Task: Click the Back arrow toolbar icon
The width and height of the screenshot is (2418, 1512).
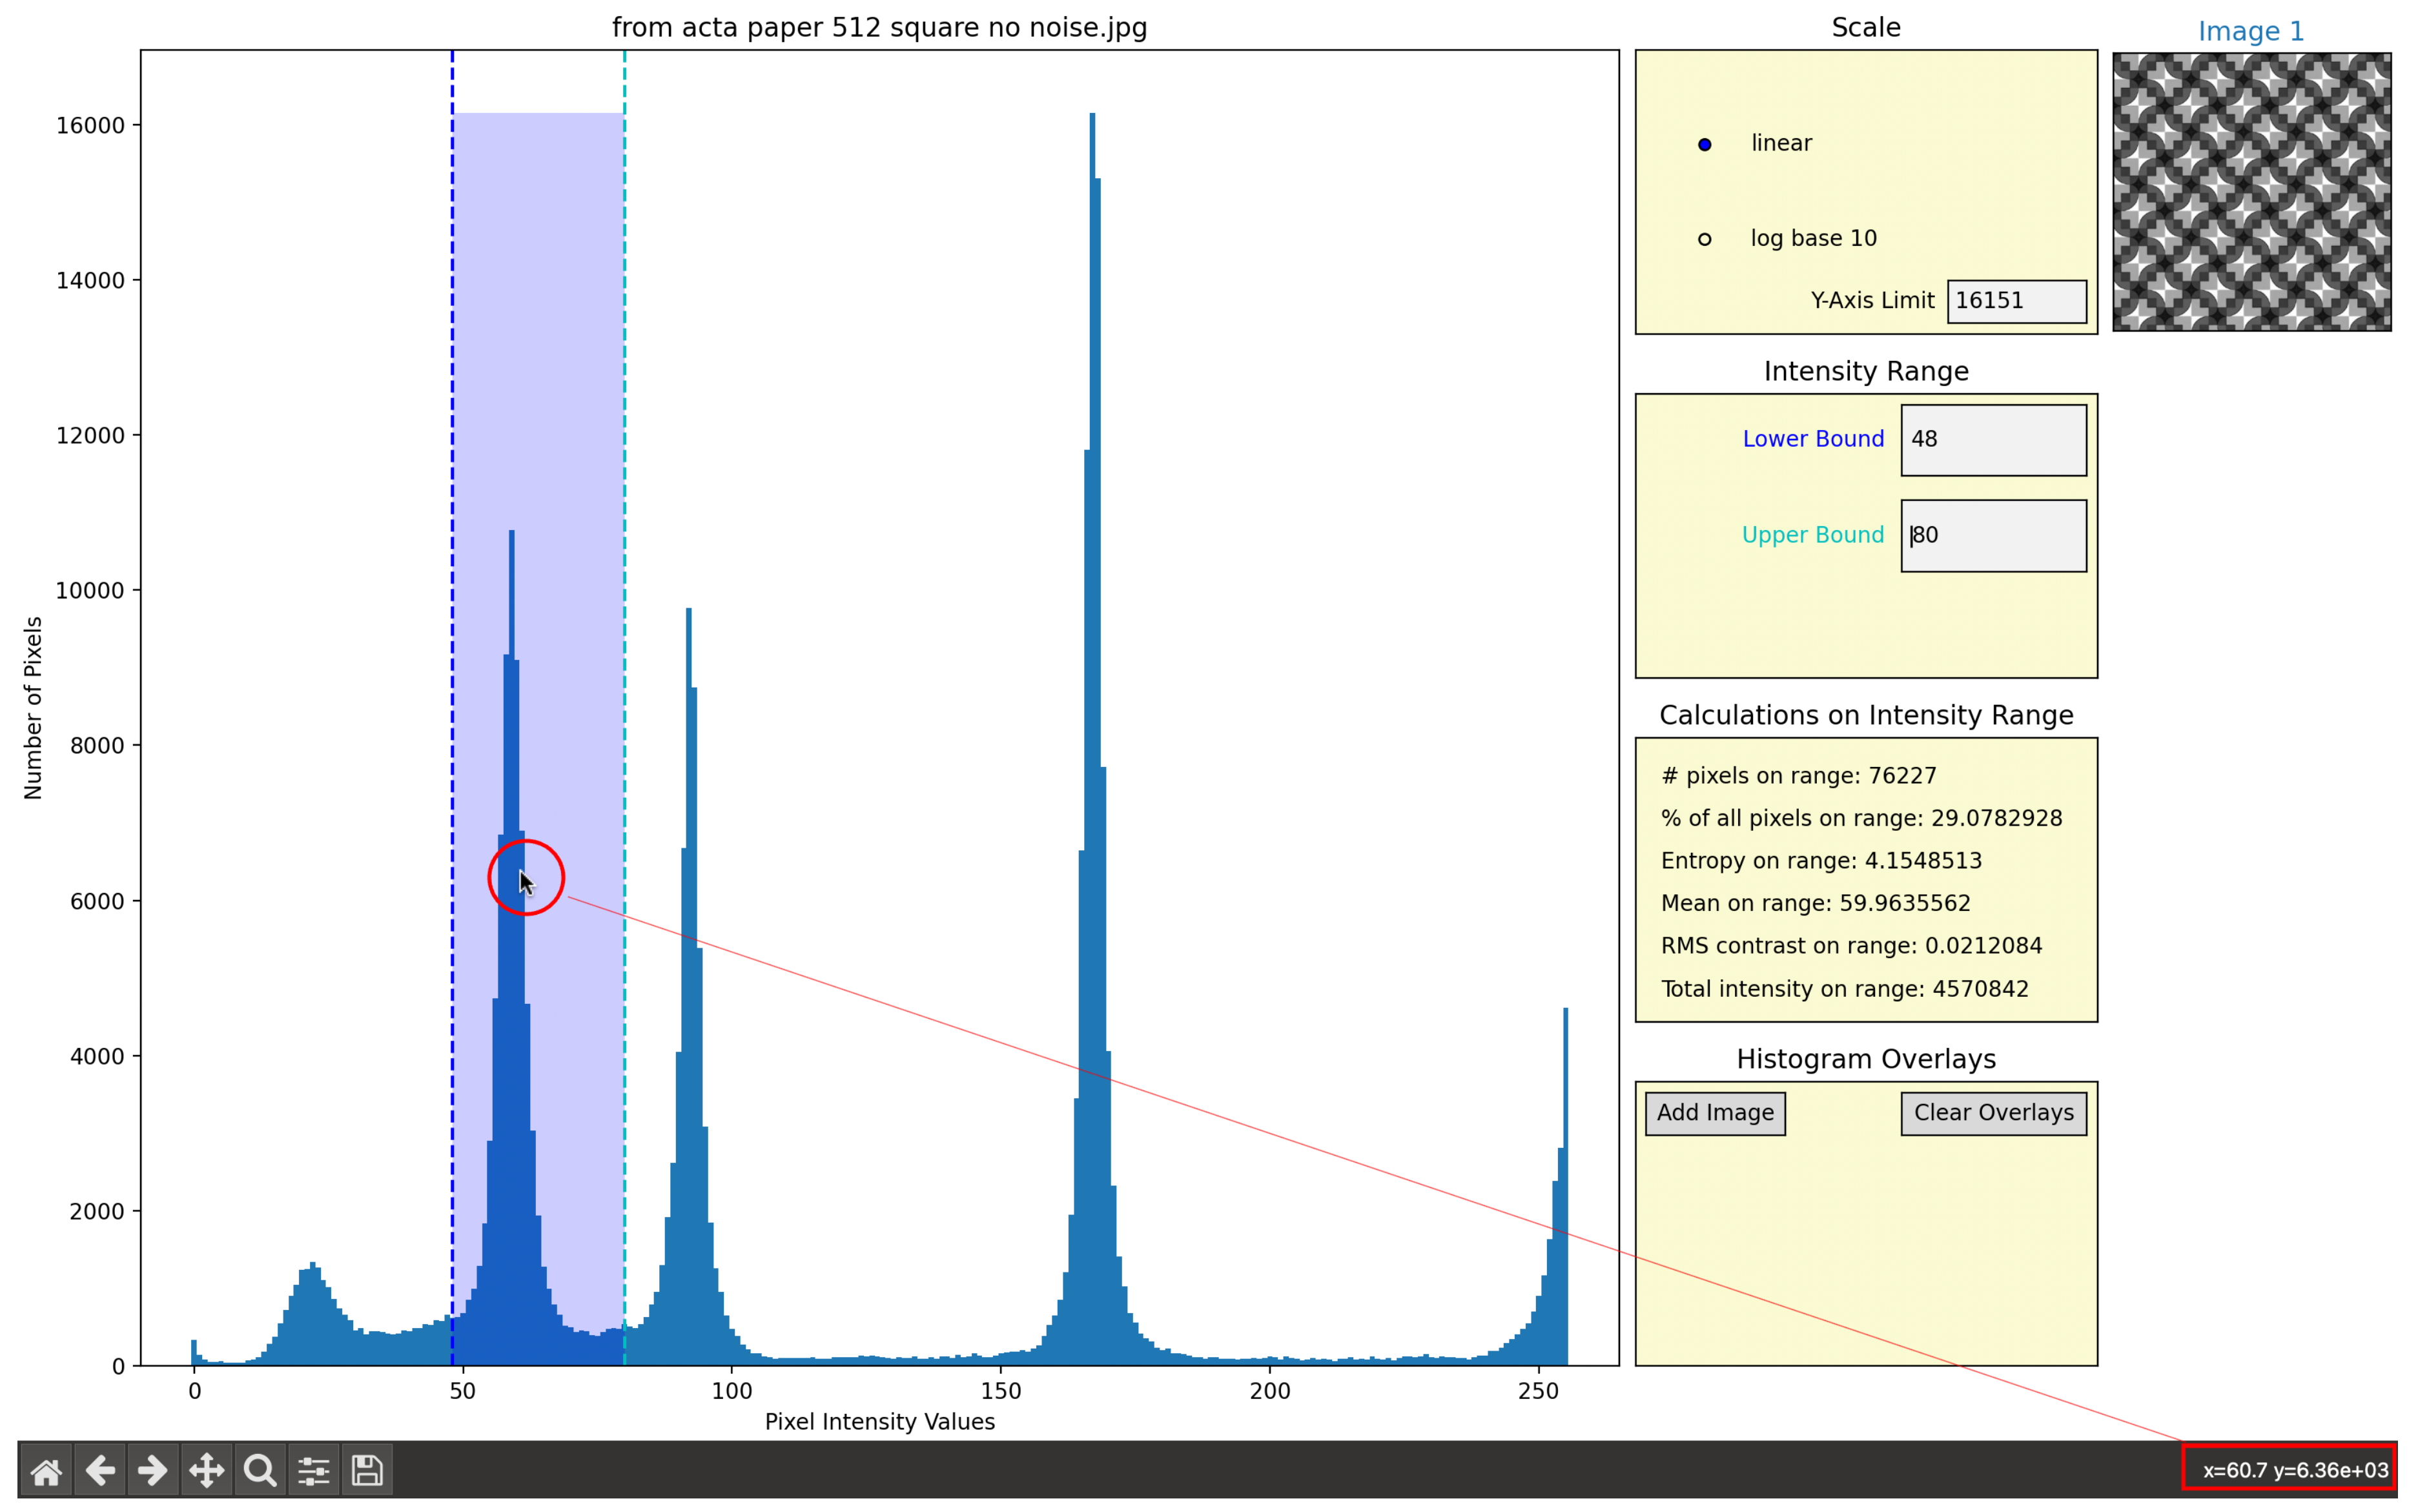Action: pyautogui.click(x=100, y=1471)
